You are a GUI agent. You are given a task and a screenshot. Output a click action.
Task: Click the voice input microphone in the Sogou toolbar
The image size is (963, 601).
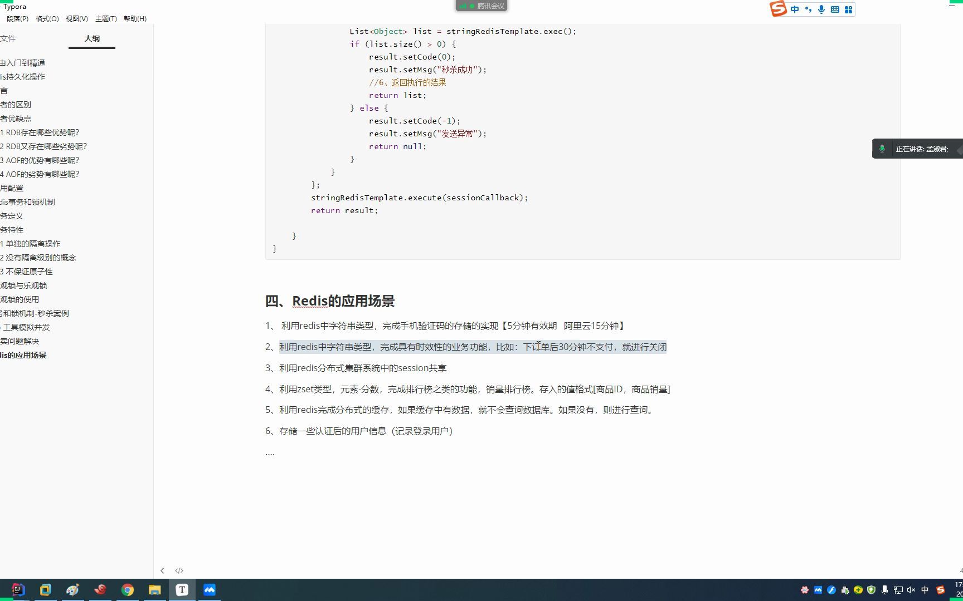click(821, 9)
